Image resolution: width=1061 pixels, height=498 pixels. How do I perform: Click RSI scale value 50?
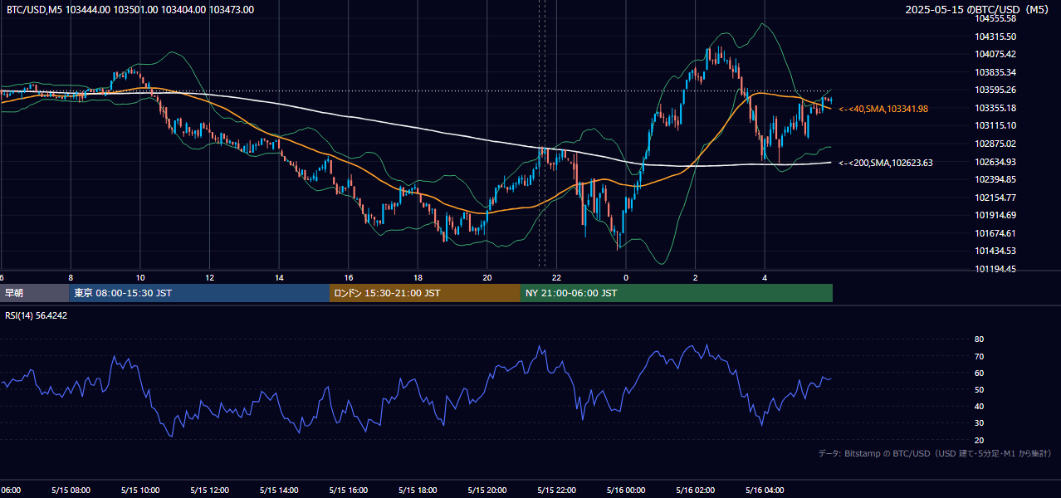(980, 389)
